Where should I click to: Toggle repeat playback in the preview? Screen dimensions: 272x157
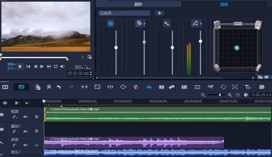click(x=56, y=66)
